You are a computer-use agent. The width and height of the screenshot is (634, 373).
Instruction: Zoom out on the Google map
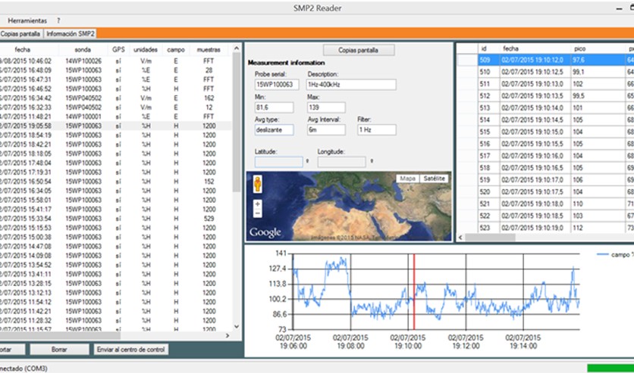point(258,213)
